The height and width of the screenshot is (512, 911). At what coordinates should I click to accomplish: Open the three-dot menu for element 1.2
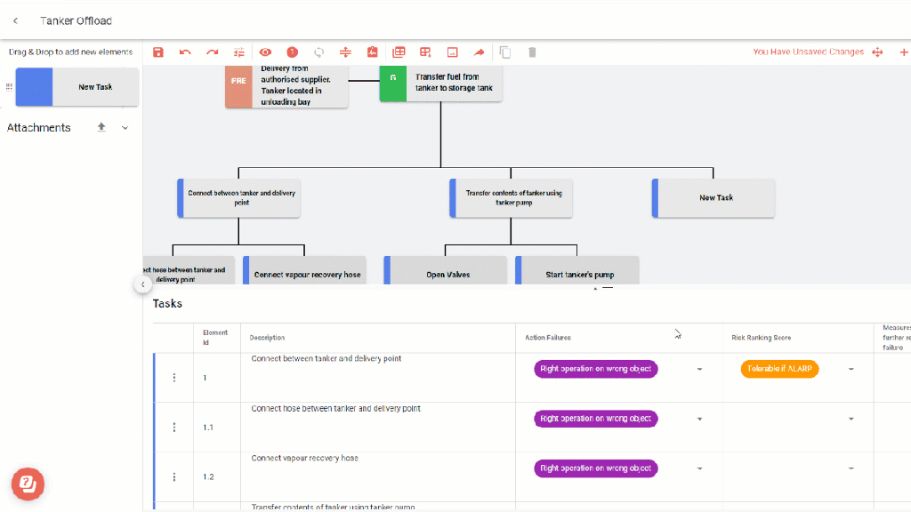coord(174,477)
